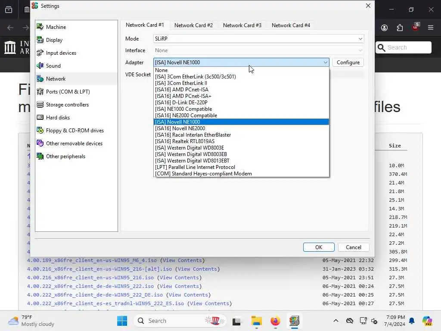Screen dimensions: 441x331
Task: Choose [ISA16] Racal Interlan EtherBlaster
Action: point(241,135)
